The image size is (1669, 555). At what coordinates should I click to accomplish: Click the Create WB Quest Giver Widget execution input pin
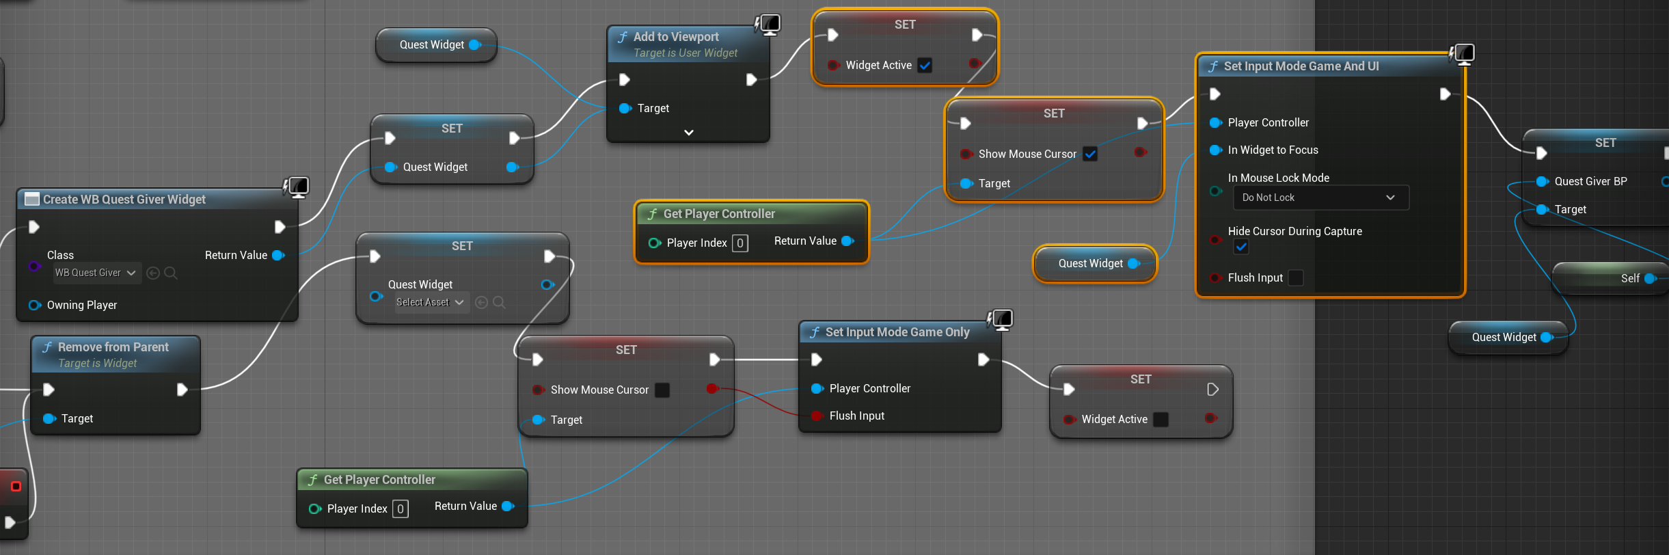[x=33, y=227]
